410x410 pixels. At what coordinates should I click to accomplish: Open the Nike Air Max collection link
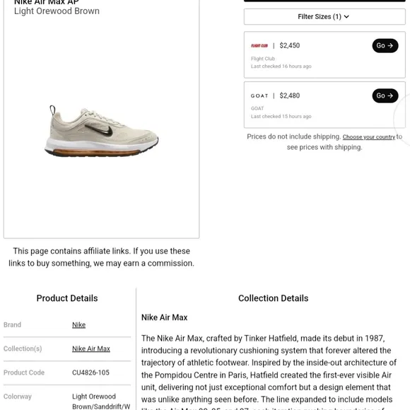tap(91, 348)
